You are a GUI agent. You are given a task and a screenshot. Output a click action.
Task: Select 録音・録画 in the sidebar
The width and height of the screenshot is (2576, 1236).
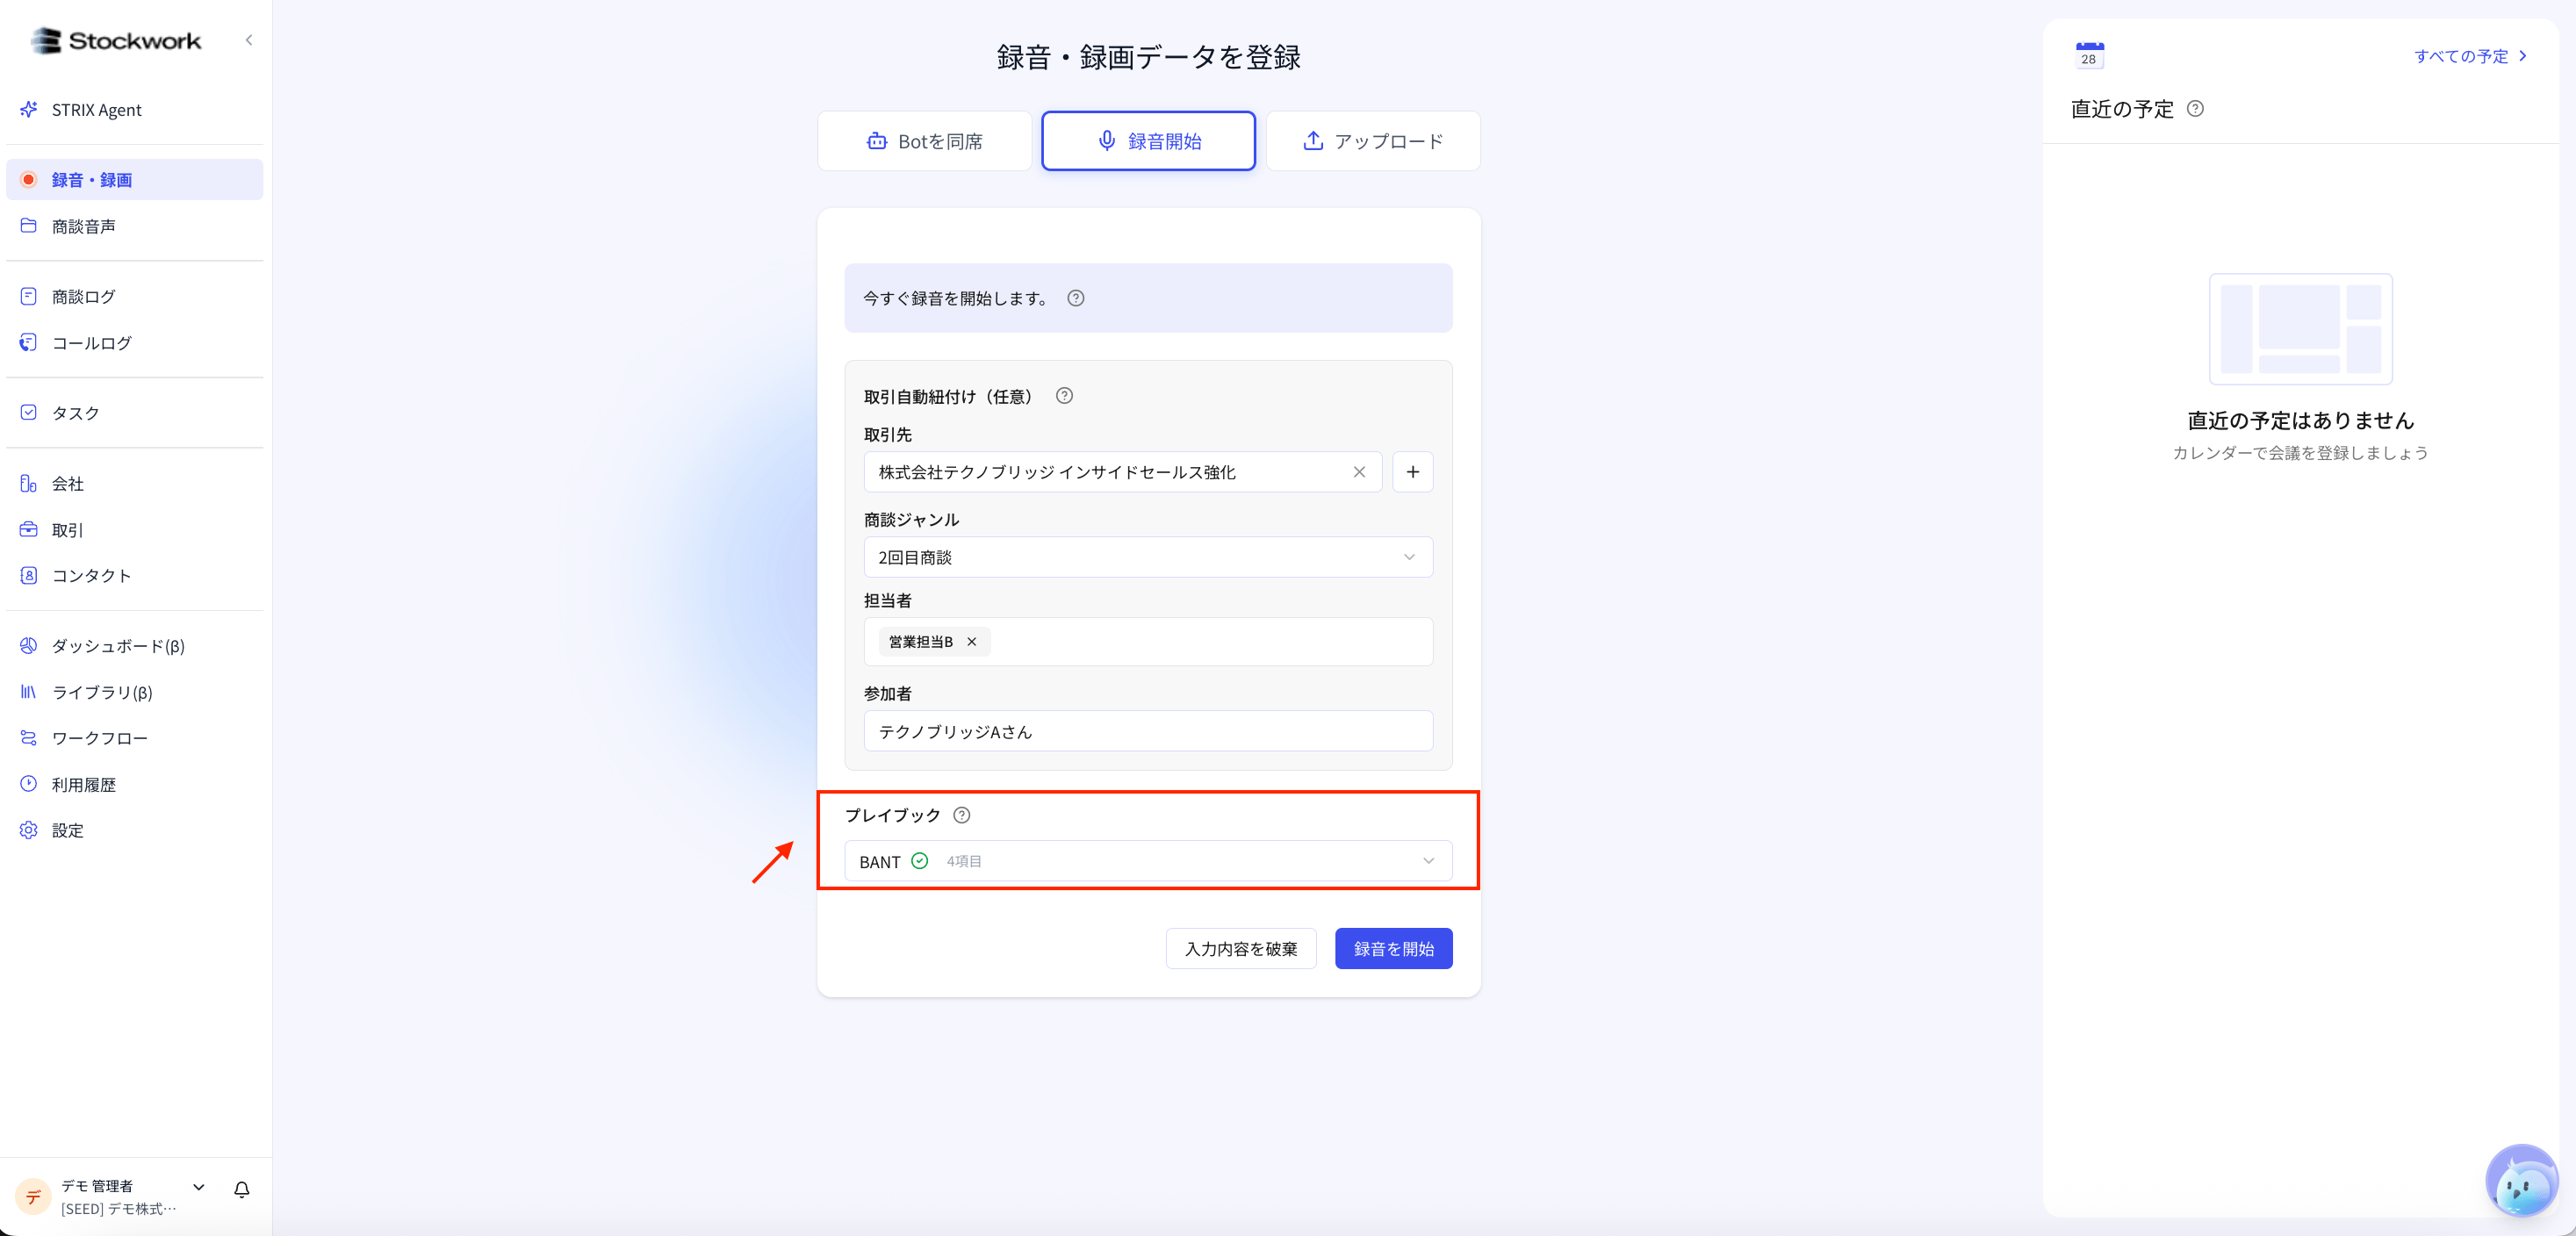[135, 180]
